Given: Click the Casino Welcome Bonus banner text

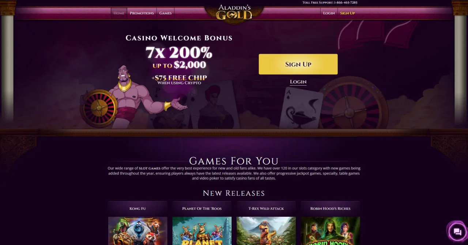Looking at the screenshot, I should (x=179, y=38).
